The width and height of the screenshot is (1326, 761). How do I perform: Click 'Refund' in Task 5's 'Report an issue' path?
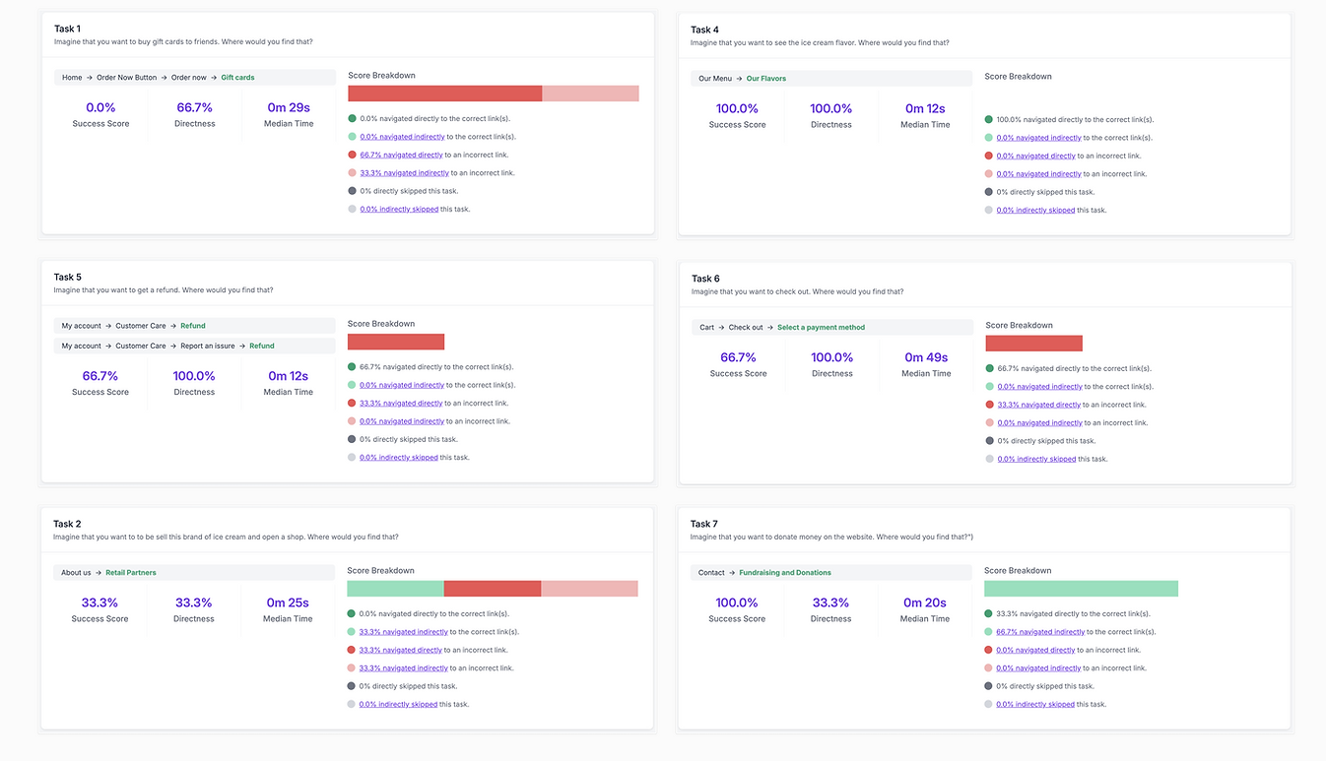pos(262,346)
